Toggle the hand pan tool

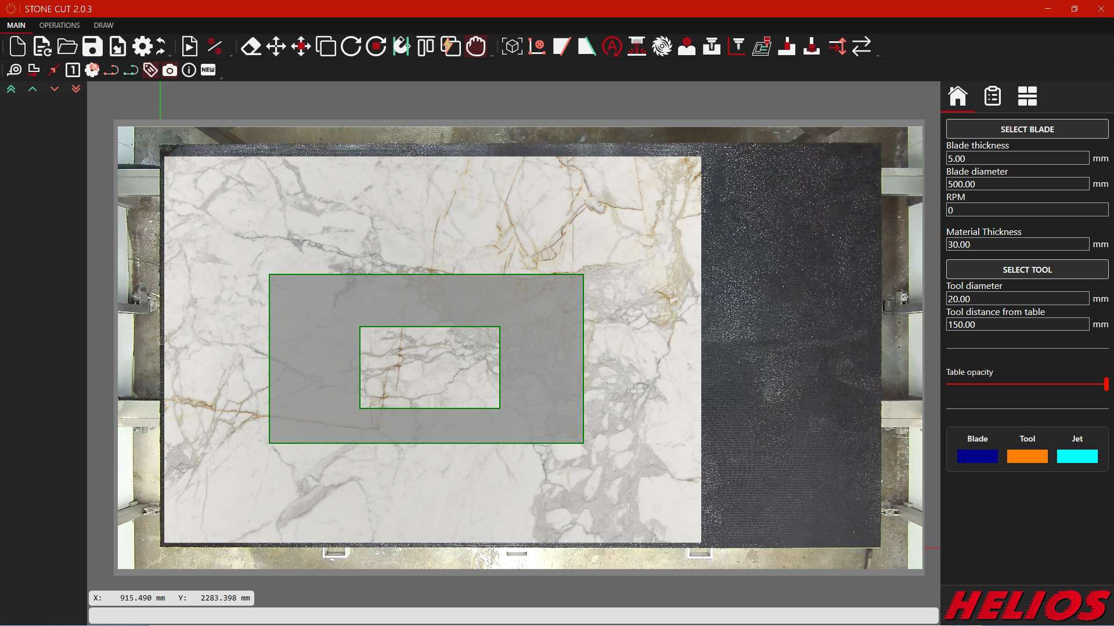[476, 46]
